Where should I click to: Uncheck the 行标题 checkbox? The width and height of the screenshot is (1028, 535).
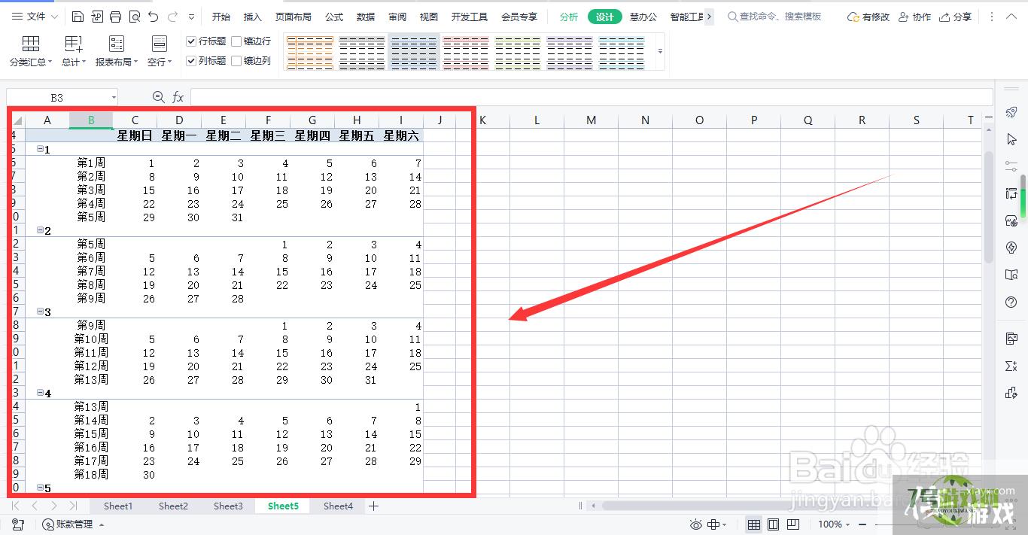[192, 41]
